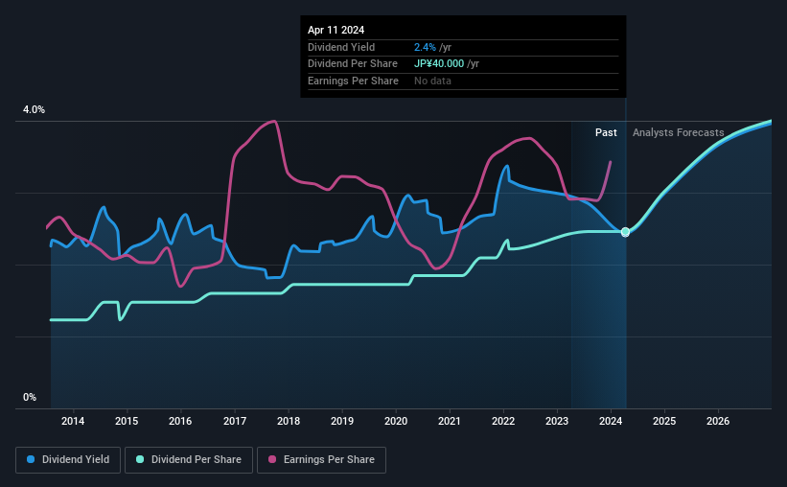The width and height of the screenshot is (787, 487).
Task: Click the 0% y-axis label
Action: pos(30,397)
